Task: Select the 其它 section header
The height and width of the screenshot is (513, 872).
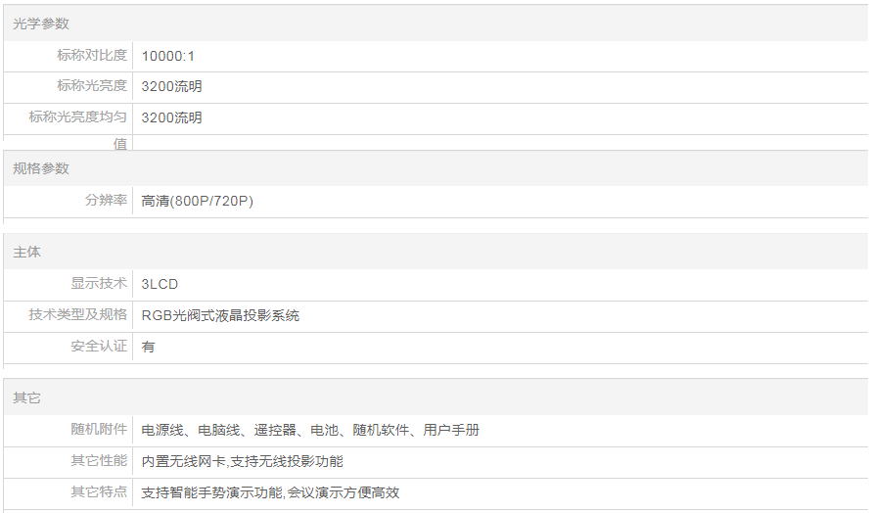Action: [x=27, y=398]
